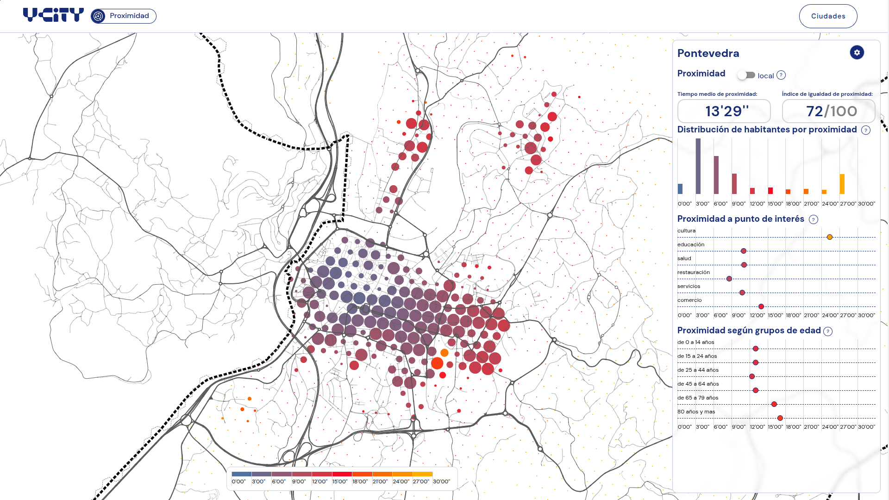Select the yellow 27'00" histogram bar
Image resolution: width=889 pixels, height=500 pixels.
tap(842, 184)
